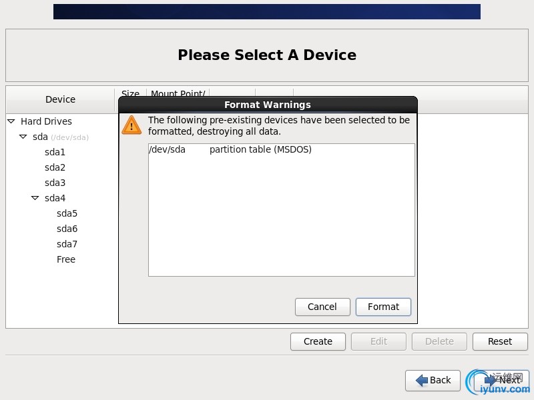Screen dimensions: 534x400
Task: Select the sda7 partition
Action: point(67,244)
